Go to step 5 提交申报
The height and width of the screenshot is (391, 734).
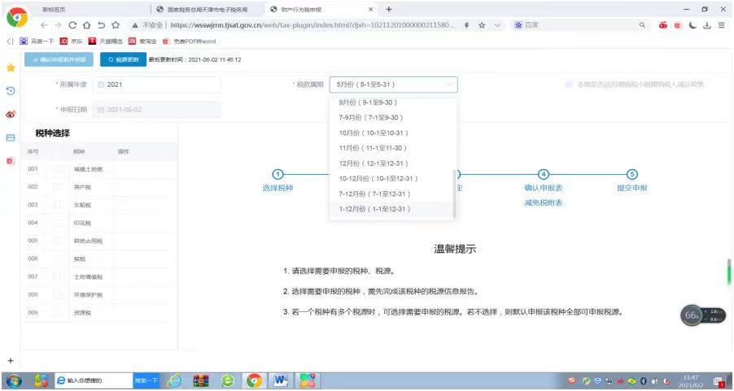pyautogui.click(x=632, y=181)
